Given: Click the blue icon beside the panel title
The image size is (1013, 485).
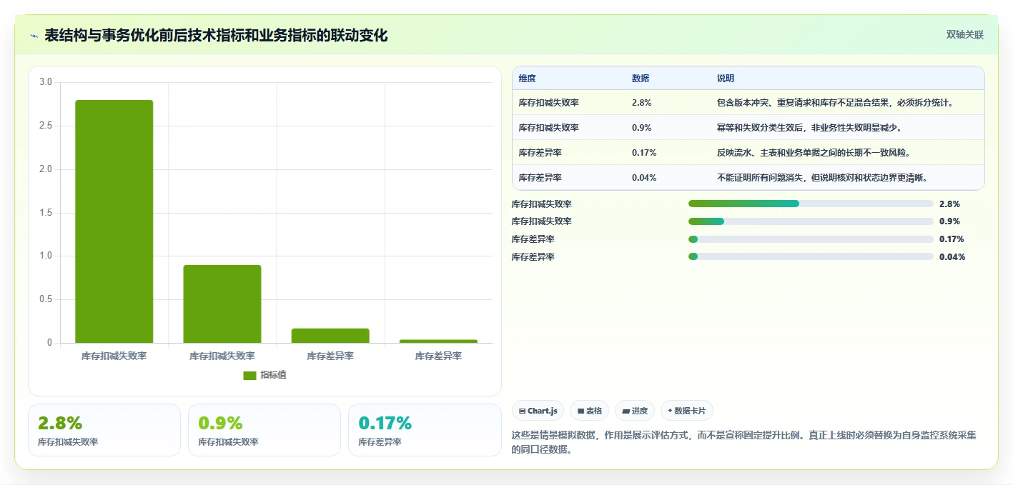Looking at the screenshot, I should pos(34,36).
